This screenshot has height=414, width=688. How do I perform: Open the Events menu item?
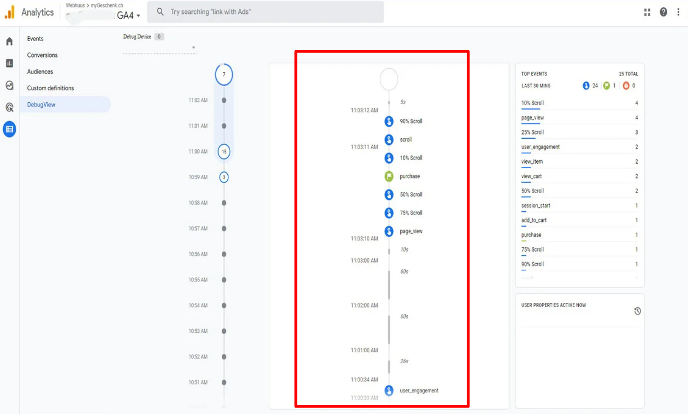[36, 39]
